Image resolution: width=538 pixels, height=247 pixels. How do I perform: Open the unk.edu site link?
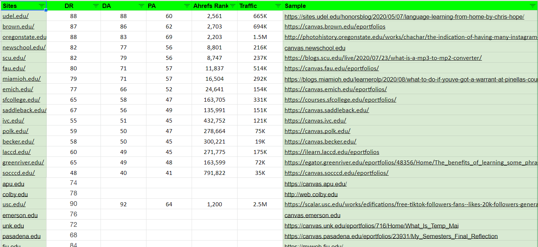click(13, 226)
